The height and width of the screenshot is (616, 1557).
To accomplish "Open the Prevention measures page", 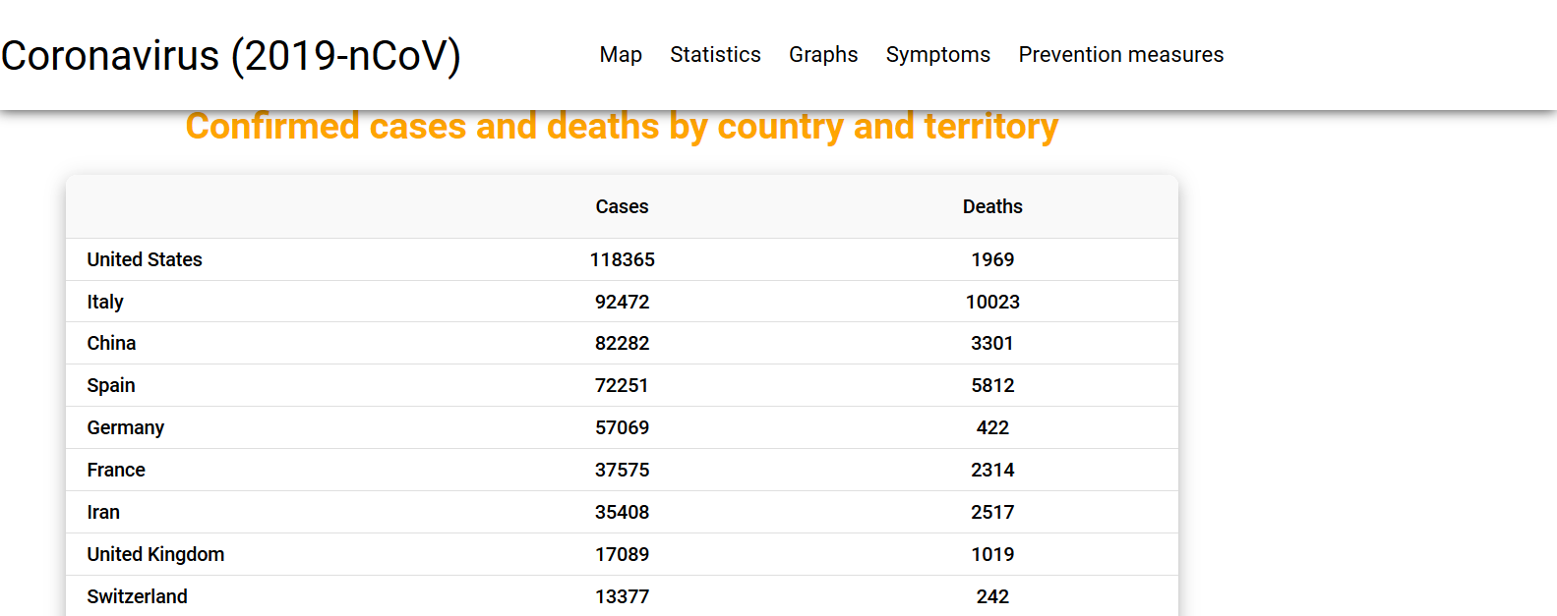I will point(1120,55).
